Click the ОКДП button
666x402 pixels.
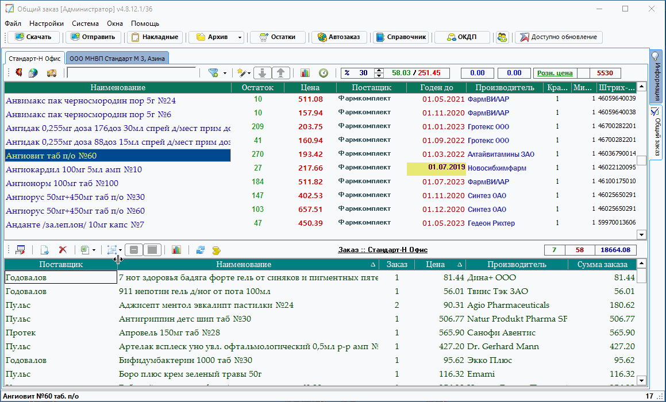pyautogui.click(x=462, y=37)
